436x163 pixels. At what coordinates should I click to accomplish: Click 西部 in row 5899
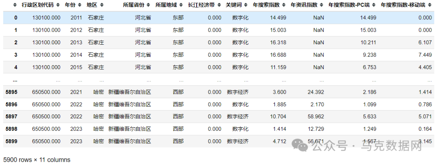(178, 141)
